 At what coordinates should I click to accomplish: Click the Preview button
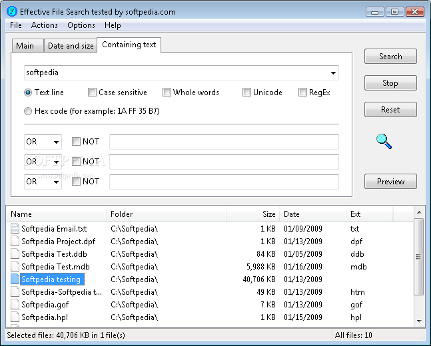click(x=390, y=181)
